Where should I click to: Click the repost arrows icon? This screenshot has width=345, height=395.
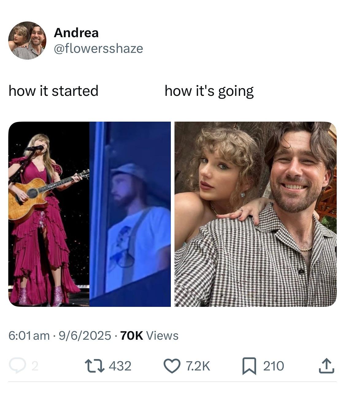point(94,366)
